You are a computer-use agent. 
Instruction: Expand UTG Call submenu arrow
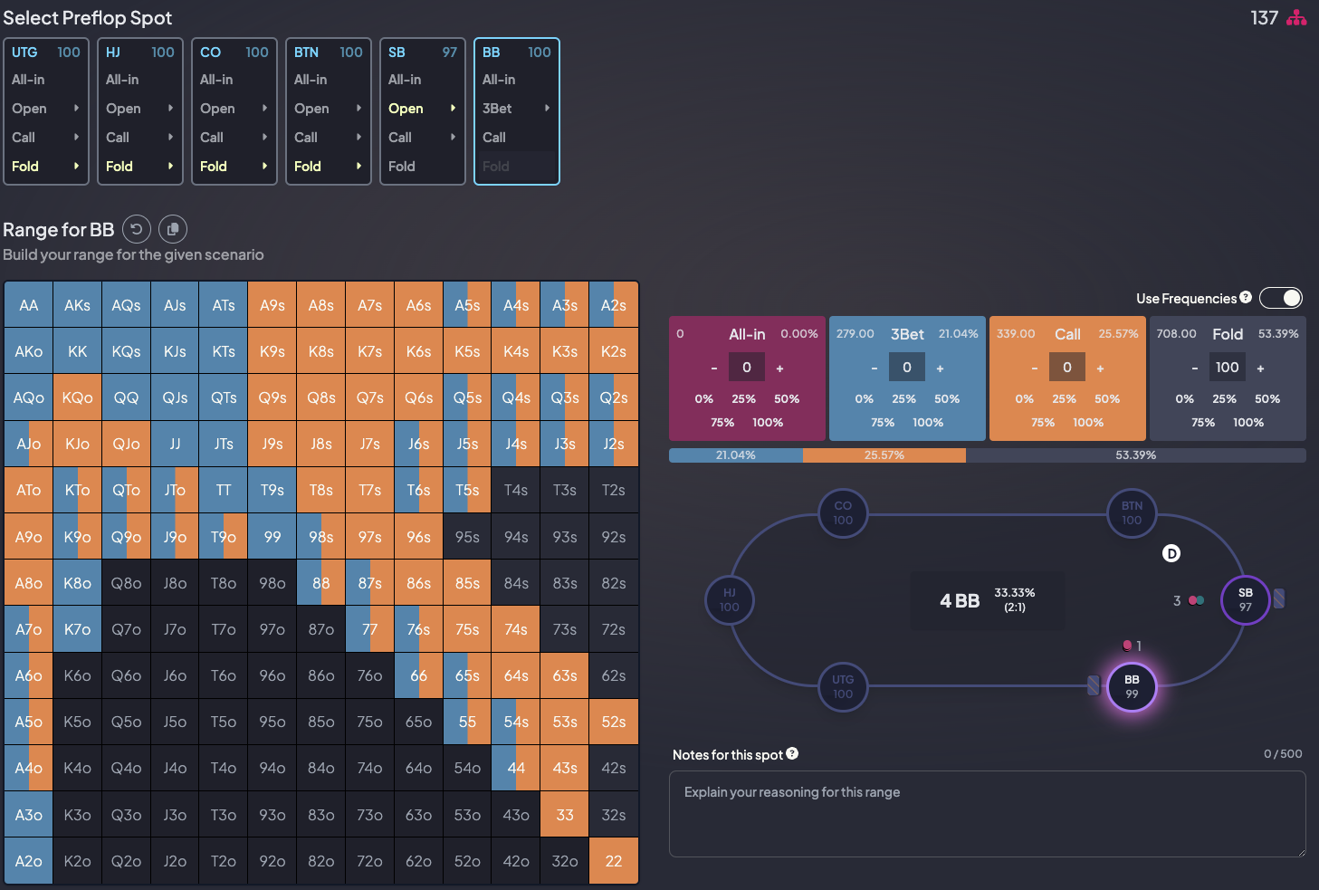click(x=76, y=137)
